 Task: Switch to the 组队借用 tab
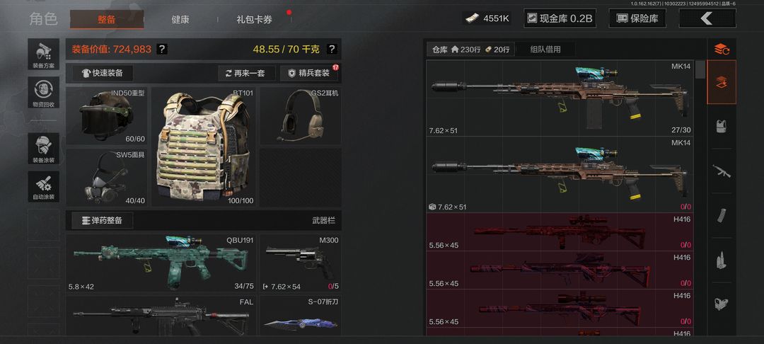tap(545, 50)
